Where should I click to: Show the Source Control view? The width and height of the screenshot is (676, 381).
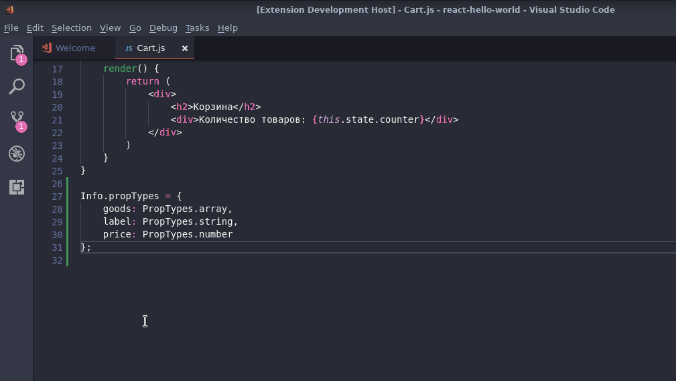pyautogui.click(x=17, y=120)
